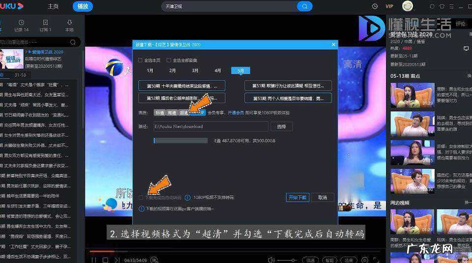
Task: Stop playback with the square stop button
Action: (106, 260)
